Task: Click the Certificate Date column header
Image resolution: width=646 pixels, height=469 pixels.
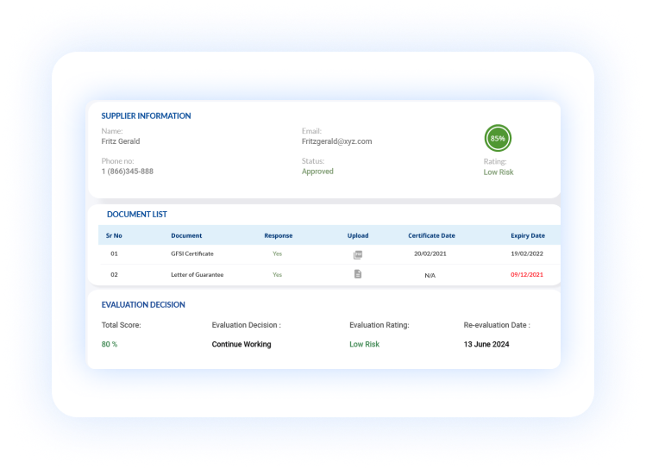Action: (x=431, y=235)
